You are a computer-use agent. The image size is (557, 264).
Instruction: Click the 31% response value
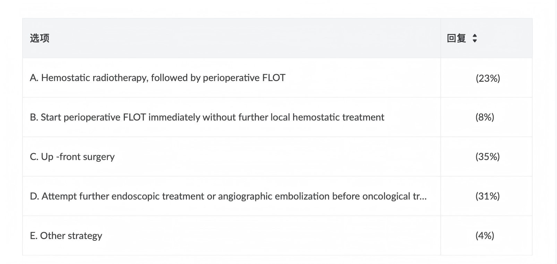point(488,196)
